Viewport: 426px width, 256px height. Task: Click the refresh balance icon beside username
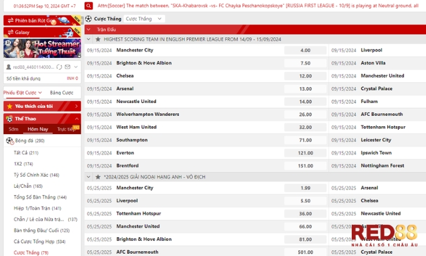(x=59, y=67)
